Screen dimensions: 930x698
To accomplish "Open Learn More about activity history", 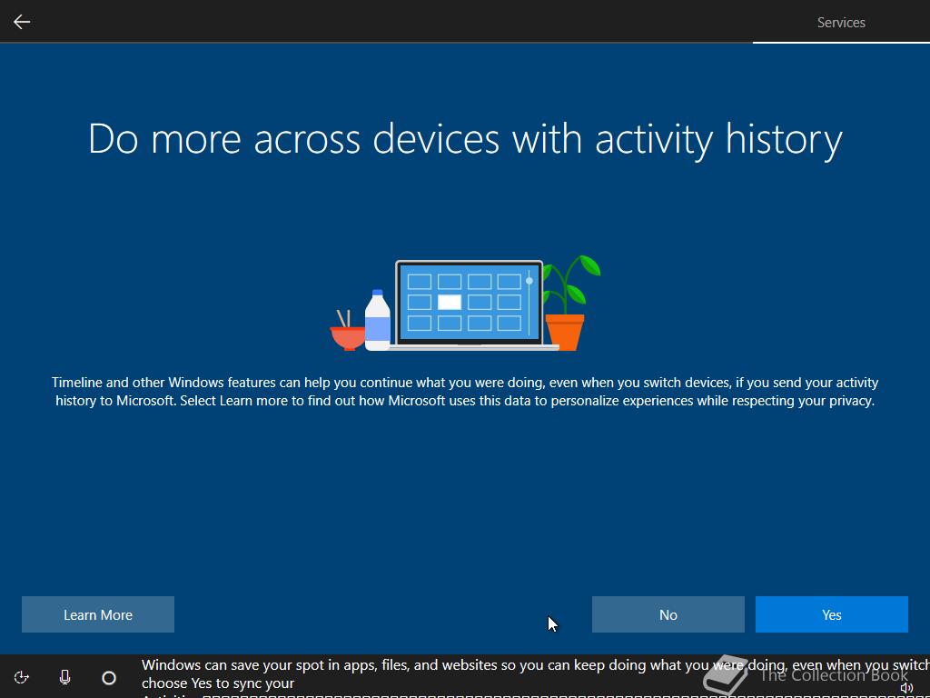I will [x=98, y=614].
